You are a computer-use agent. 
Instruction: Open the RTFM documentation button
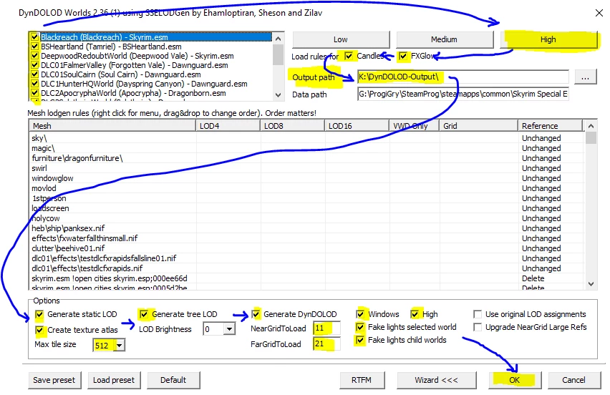[362, 380]
